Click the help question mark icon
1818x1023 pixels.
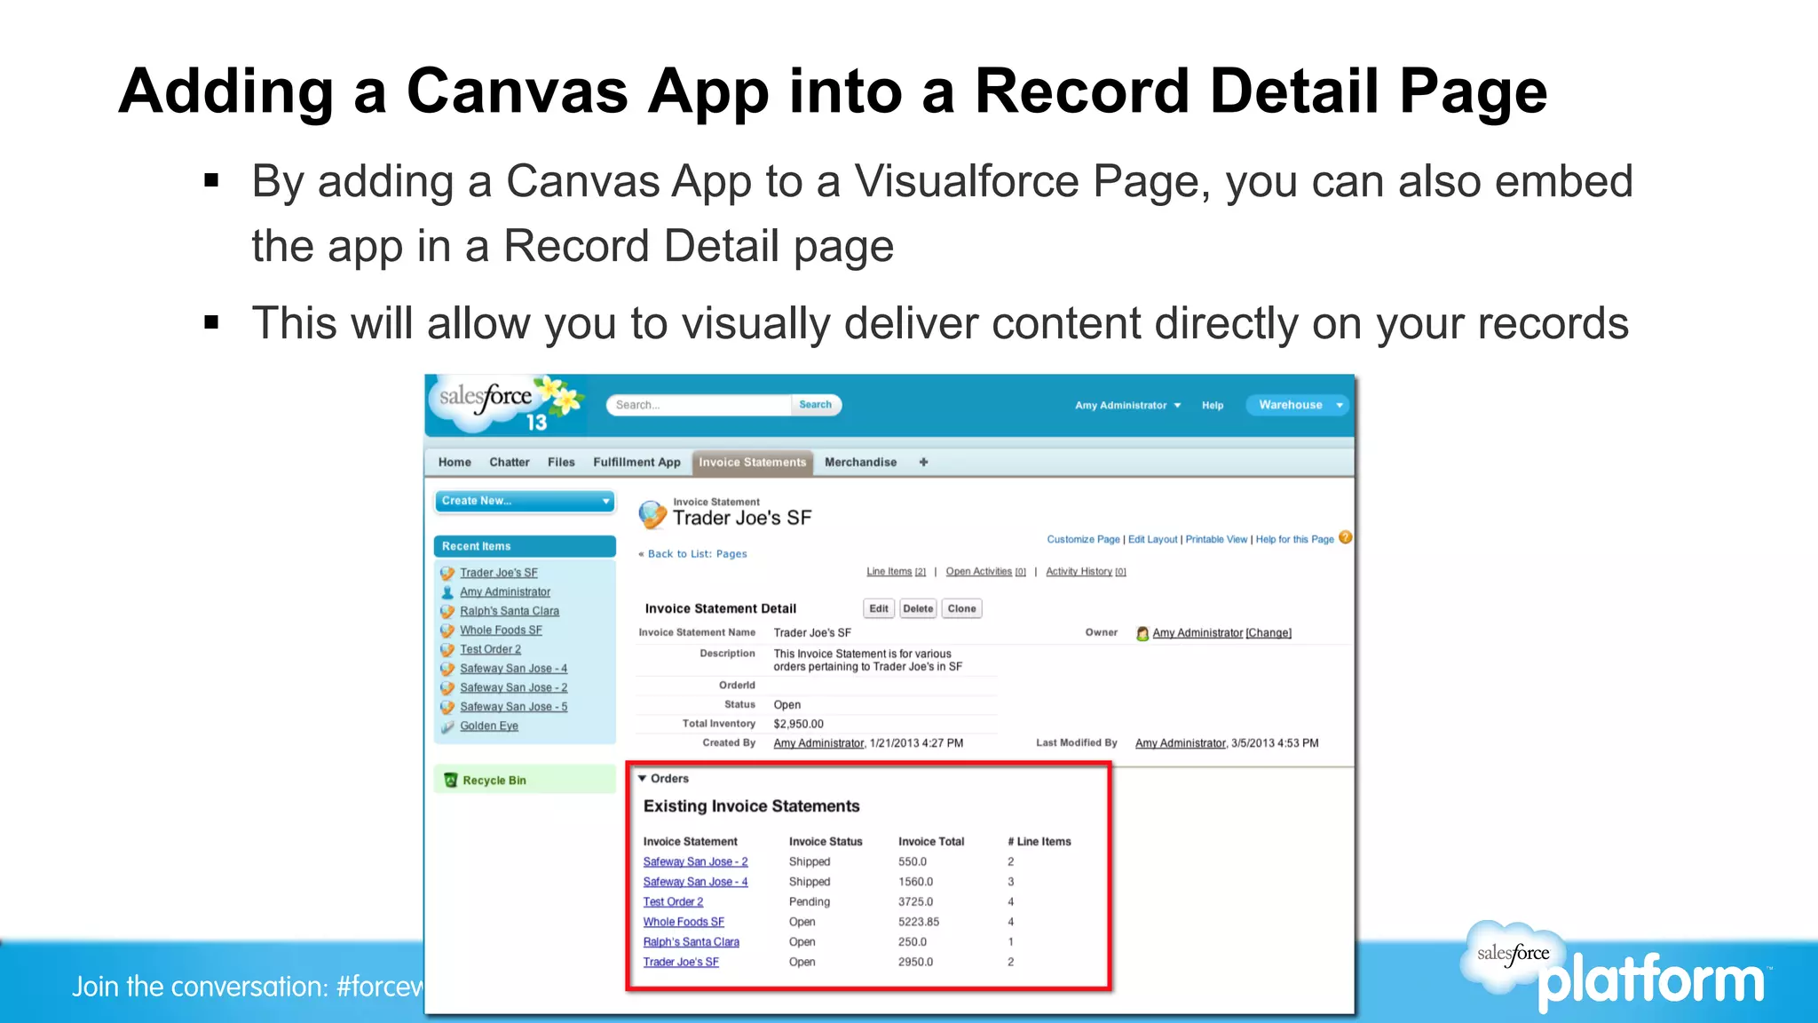point(1345,538)
